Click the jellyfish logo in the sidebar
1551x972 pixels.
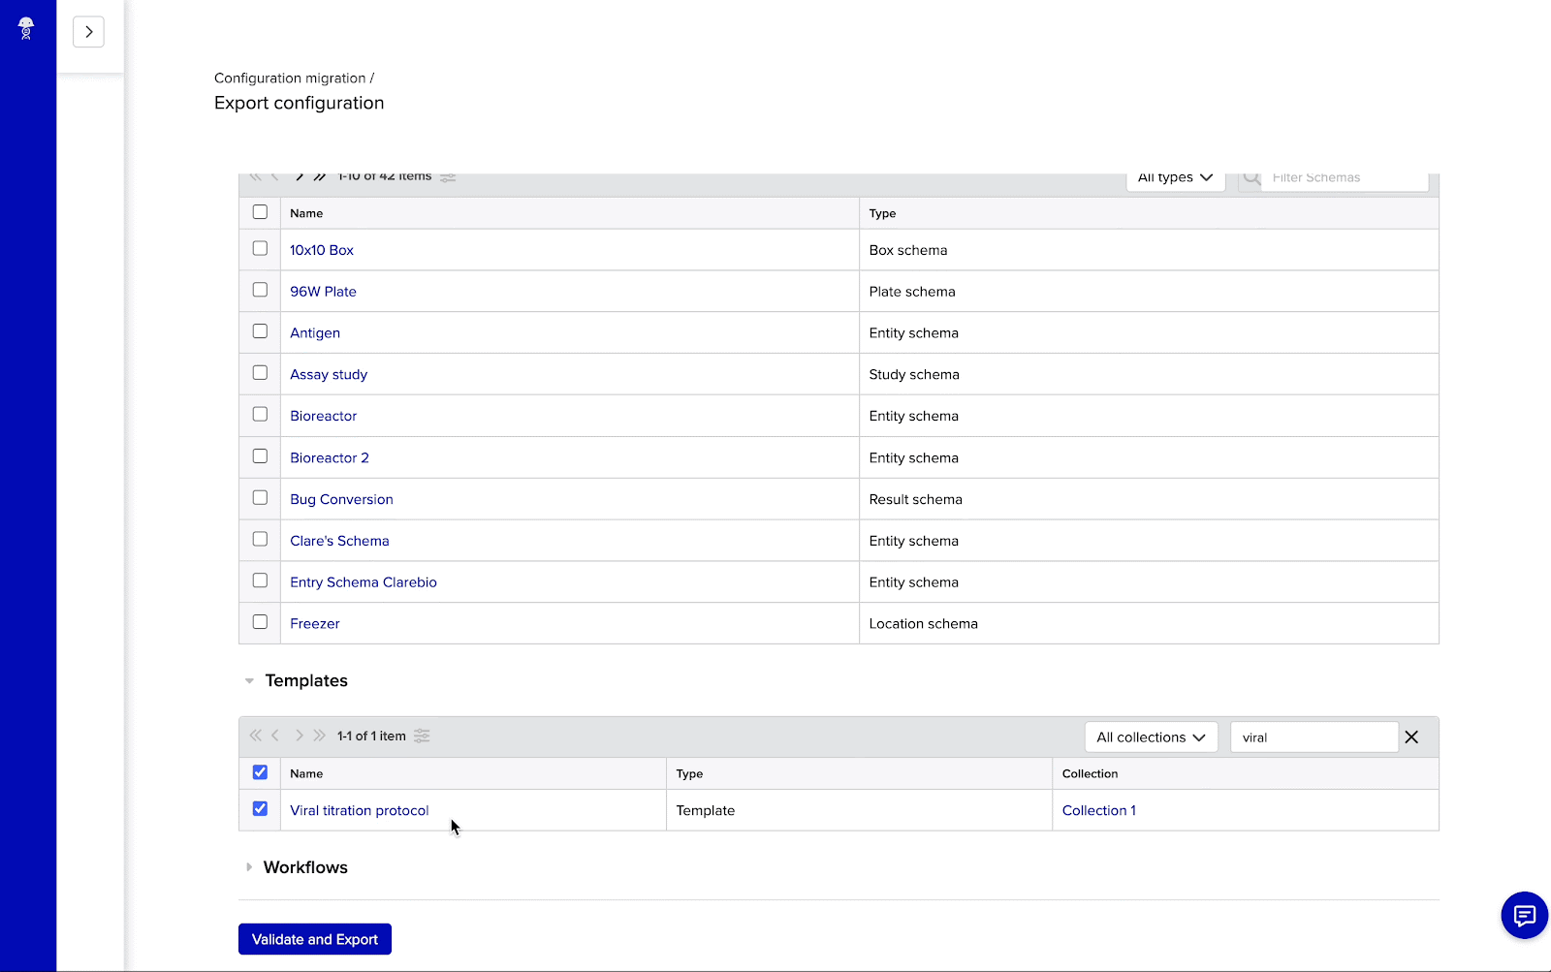click(26, 28)
